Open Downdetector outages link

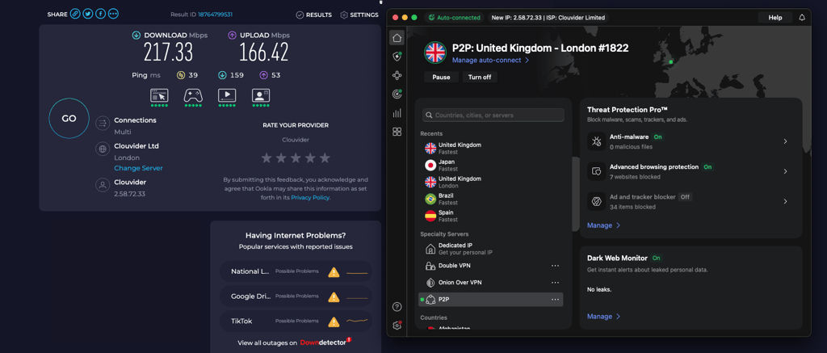point(325,342)
